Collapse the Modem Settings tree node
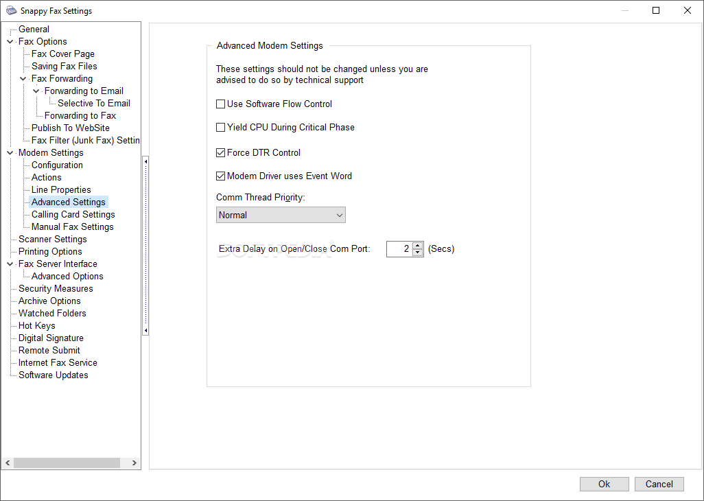 point(10,153)
